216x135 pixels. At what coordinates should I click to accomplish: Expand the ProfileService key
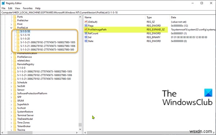coord(11,57)
